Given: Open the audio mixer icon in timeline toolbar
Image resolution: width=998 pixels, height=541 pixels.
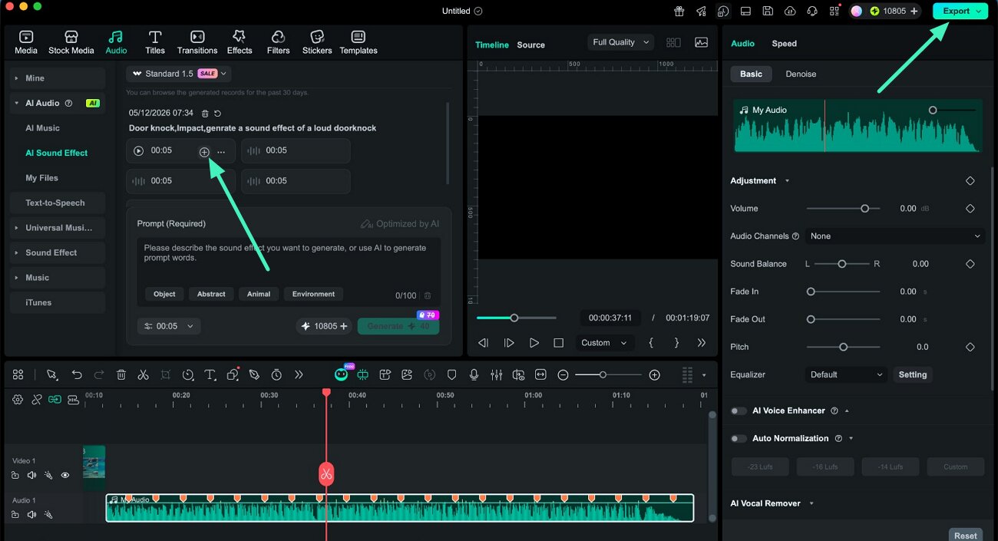Looking at the screenshot, I should 497,374.
